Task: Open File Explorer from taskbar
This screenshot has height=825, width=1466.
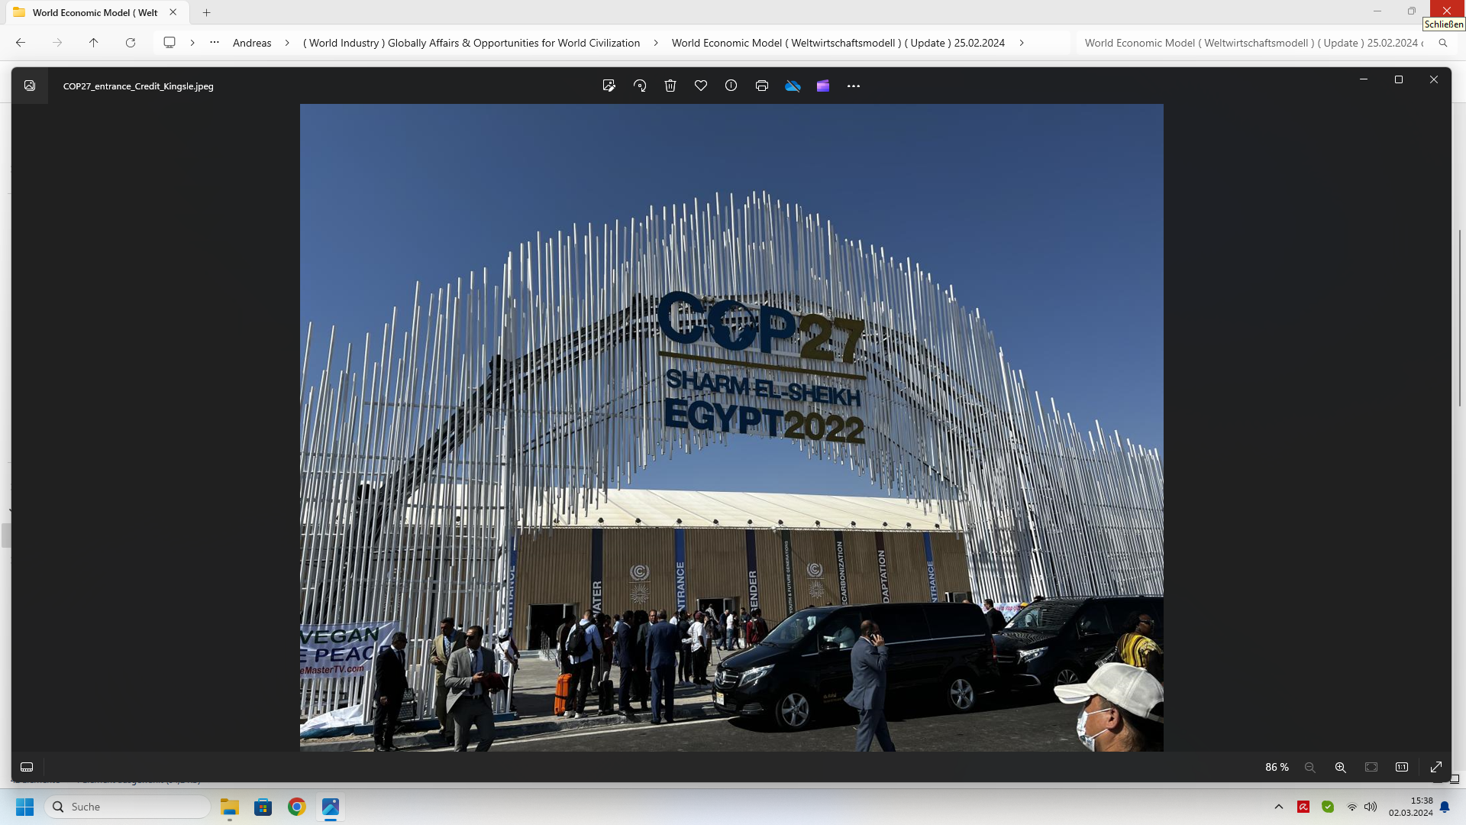Action: click(x=230, y=807)
